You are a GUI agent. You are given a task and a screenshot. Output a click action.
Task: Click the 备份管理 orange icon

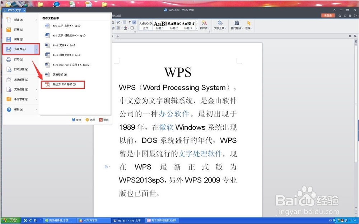pyautogui.click(x=9, y=99)
